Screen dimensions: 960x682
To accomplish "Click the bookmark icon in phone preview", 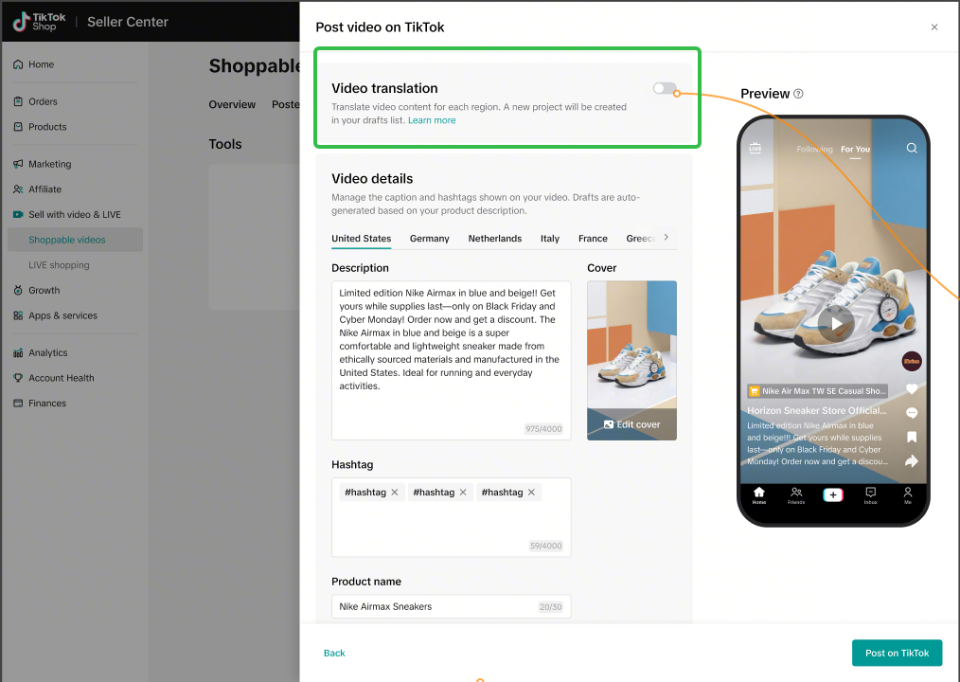I will tap(912, 437).
